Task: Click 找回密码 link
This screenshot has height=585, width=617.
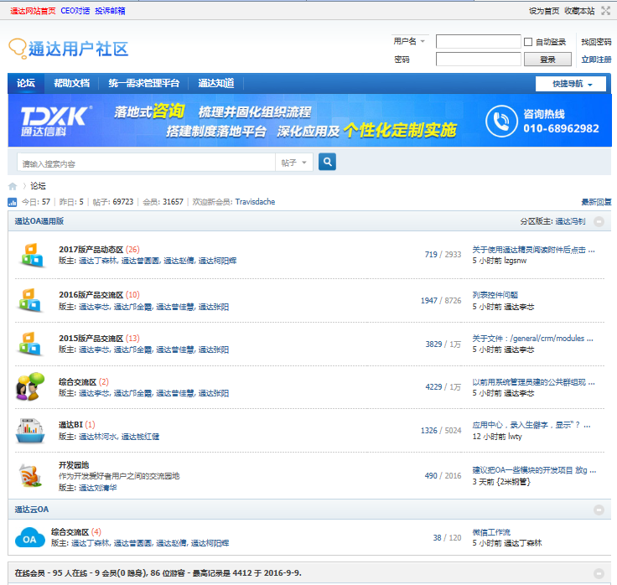Action: click(x=596, y=42)
